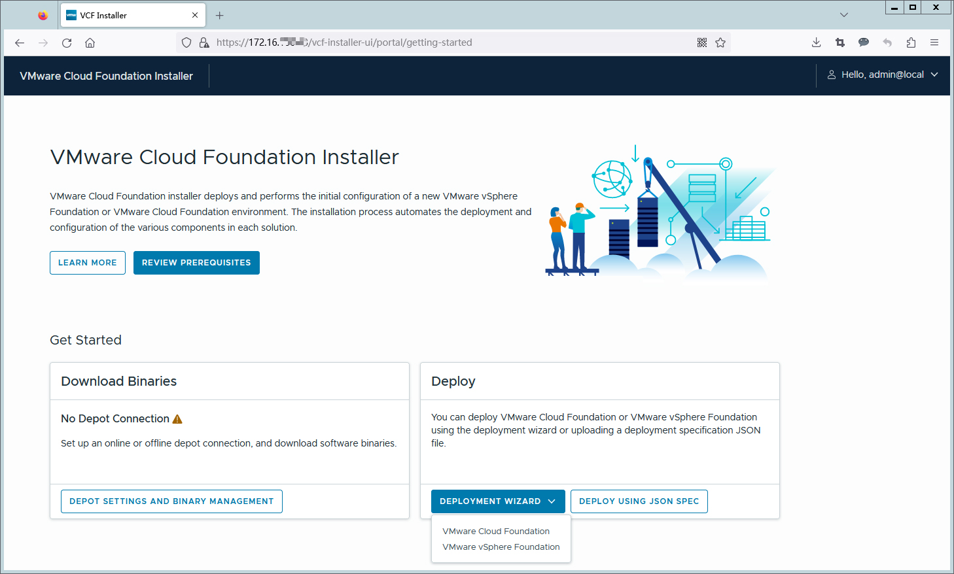Click the Get Started heading
This screenshot has height=574, width=954.
[x=86, y=340]
